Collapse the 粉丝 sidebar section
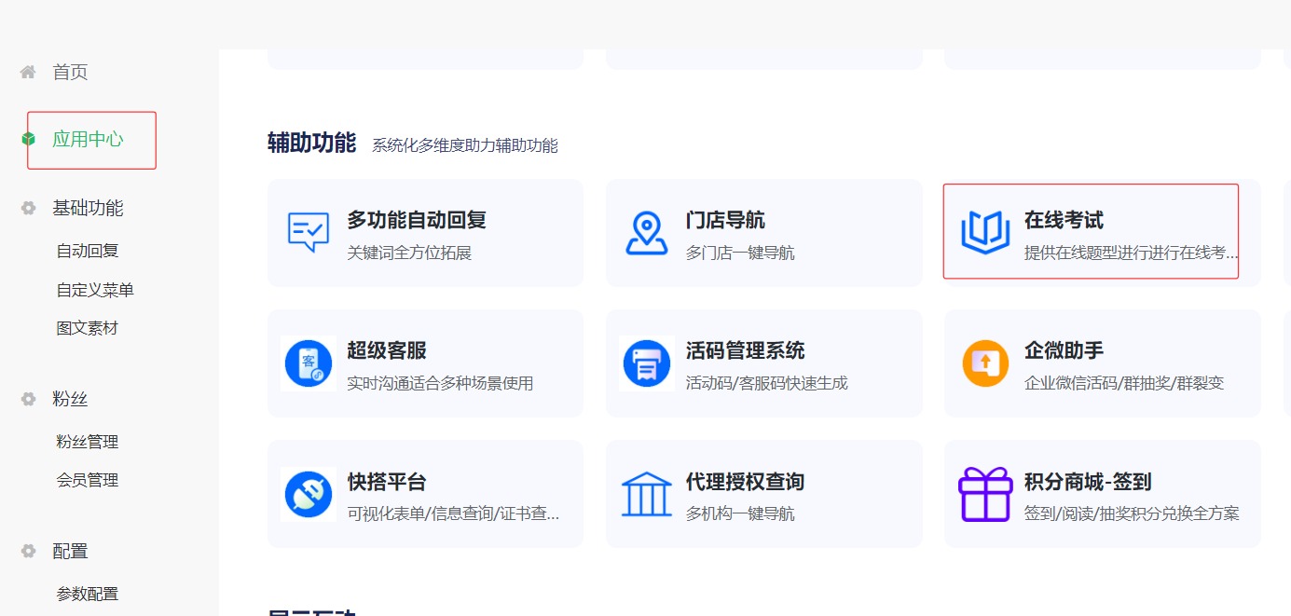This screenshot has height=616, width=1291. click(x=70, y=399)
